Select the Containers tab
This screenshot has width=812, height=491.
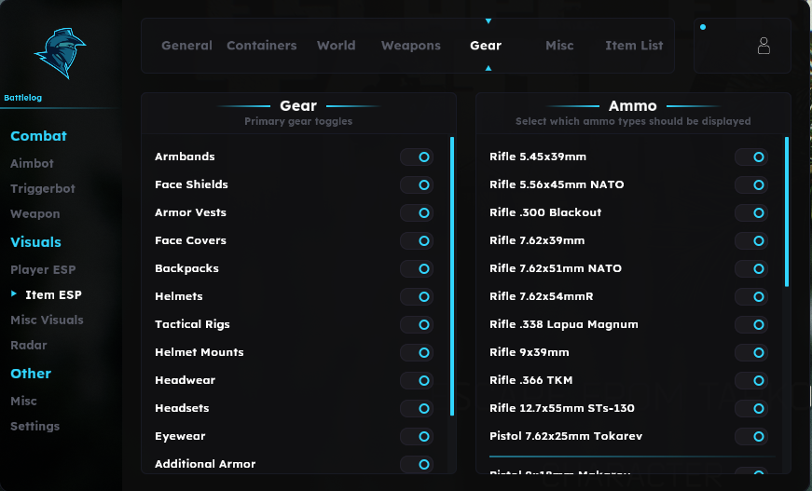pos(262,46)
